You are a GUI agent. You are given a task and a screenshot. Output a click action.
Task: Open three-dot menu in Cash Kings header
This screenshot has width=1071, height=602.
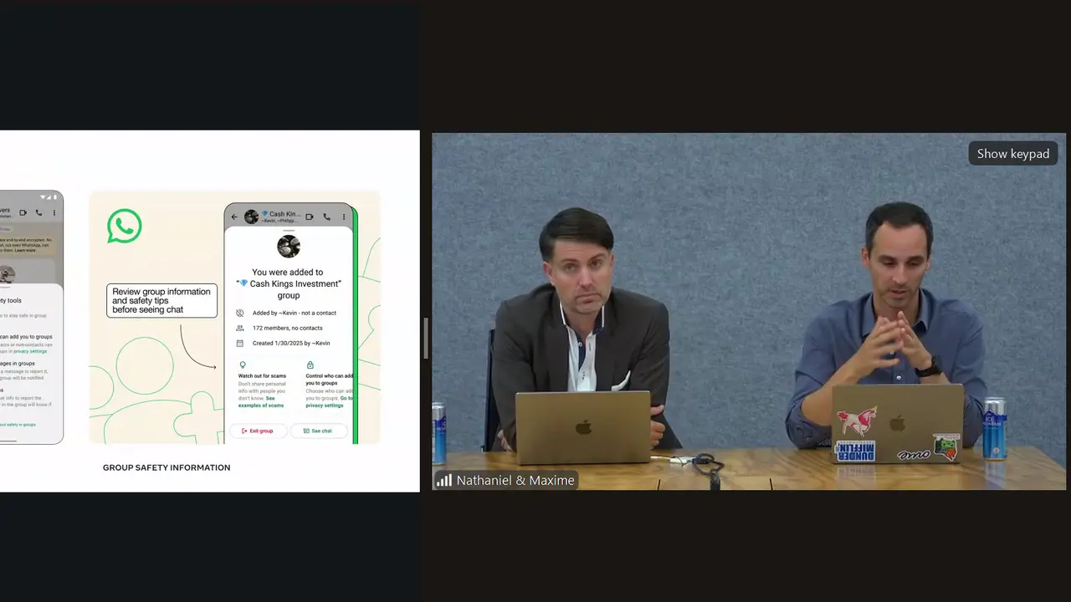coord(344,217)
